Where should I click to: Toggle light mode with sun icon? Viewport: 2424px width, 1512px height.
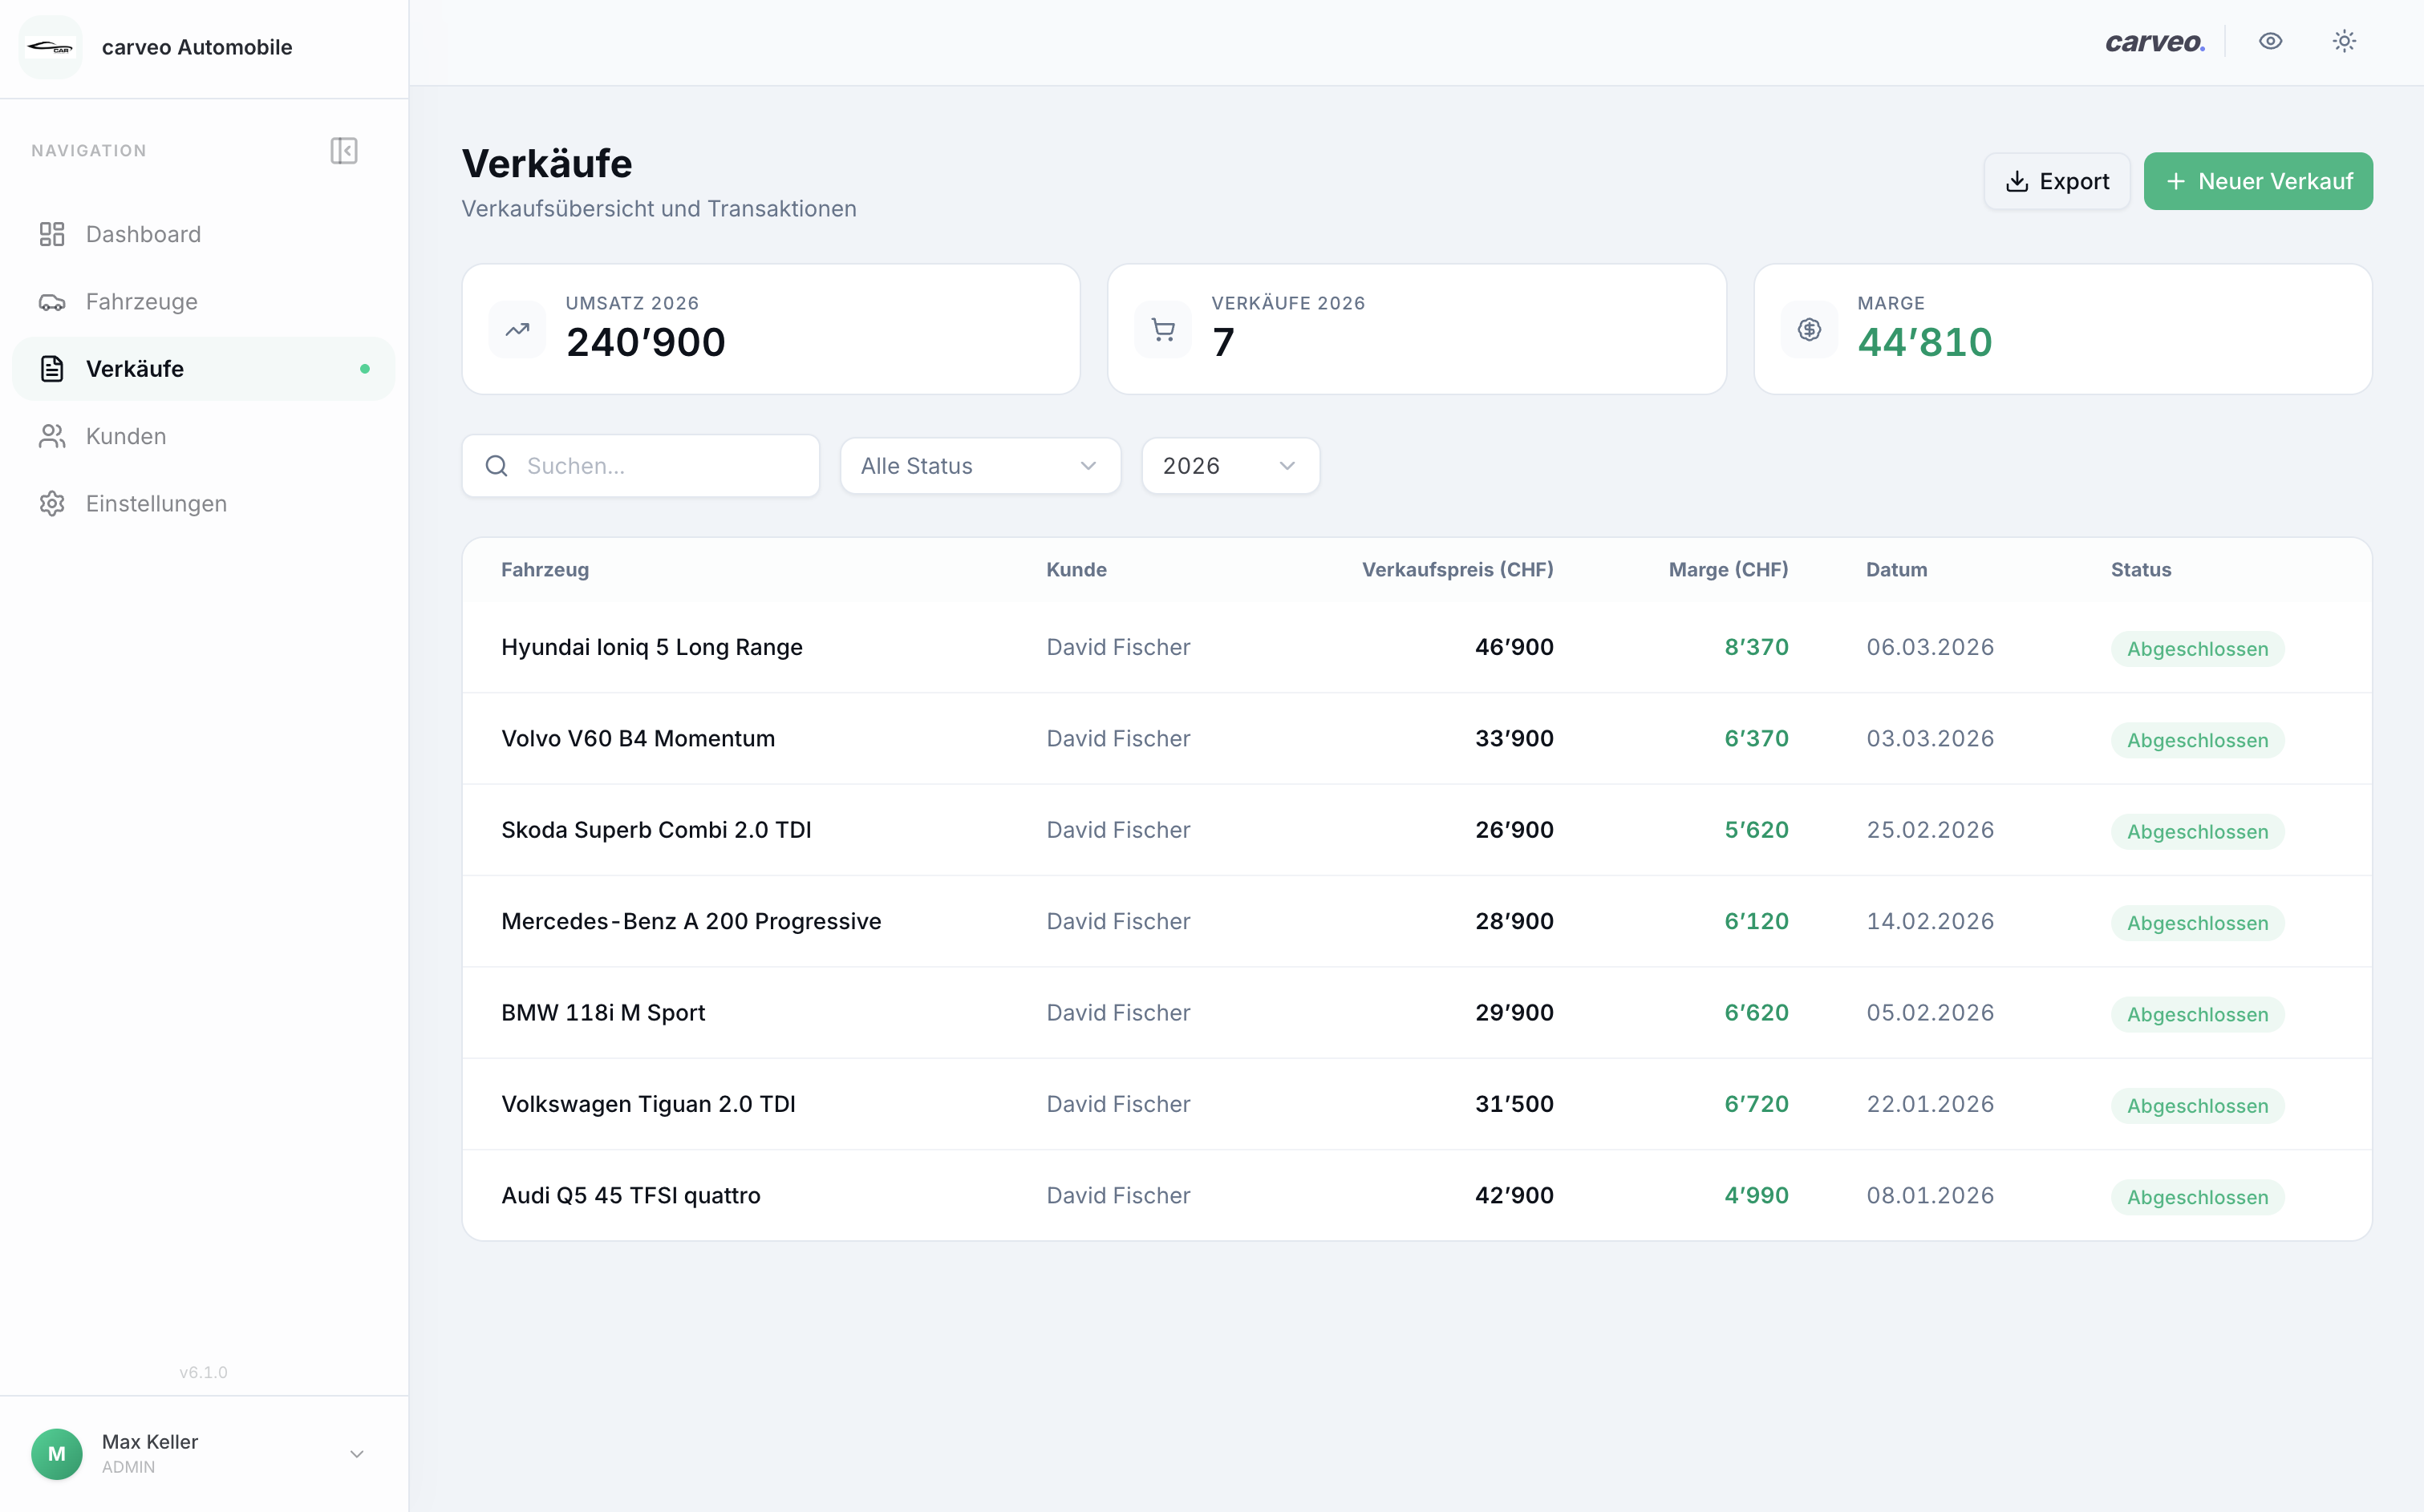point(2344,42)
